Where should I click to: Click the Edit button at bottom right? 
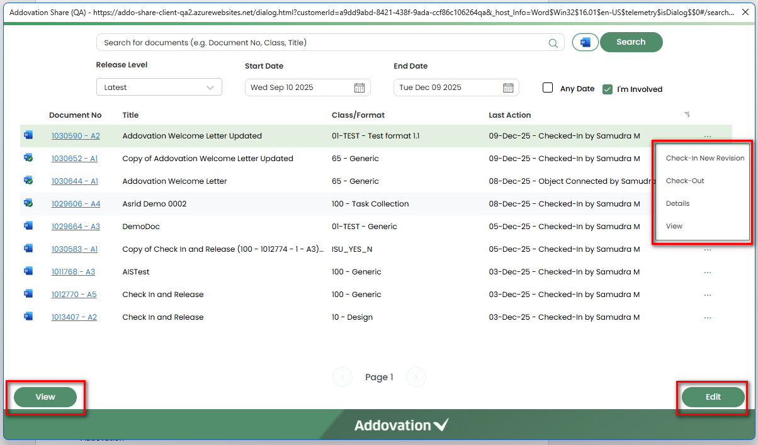click(x=713, y=397)
